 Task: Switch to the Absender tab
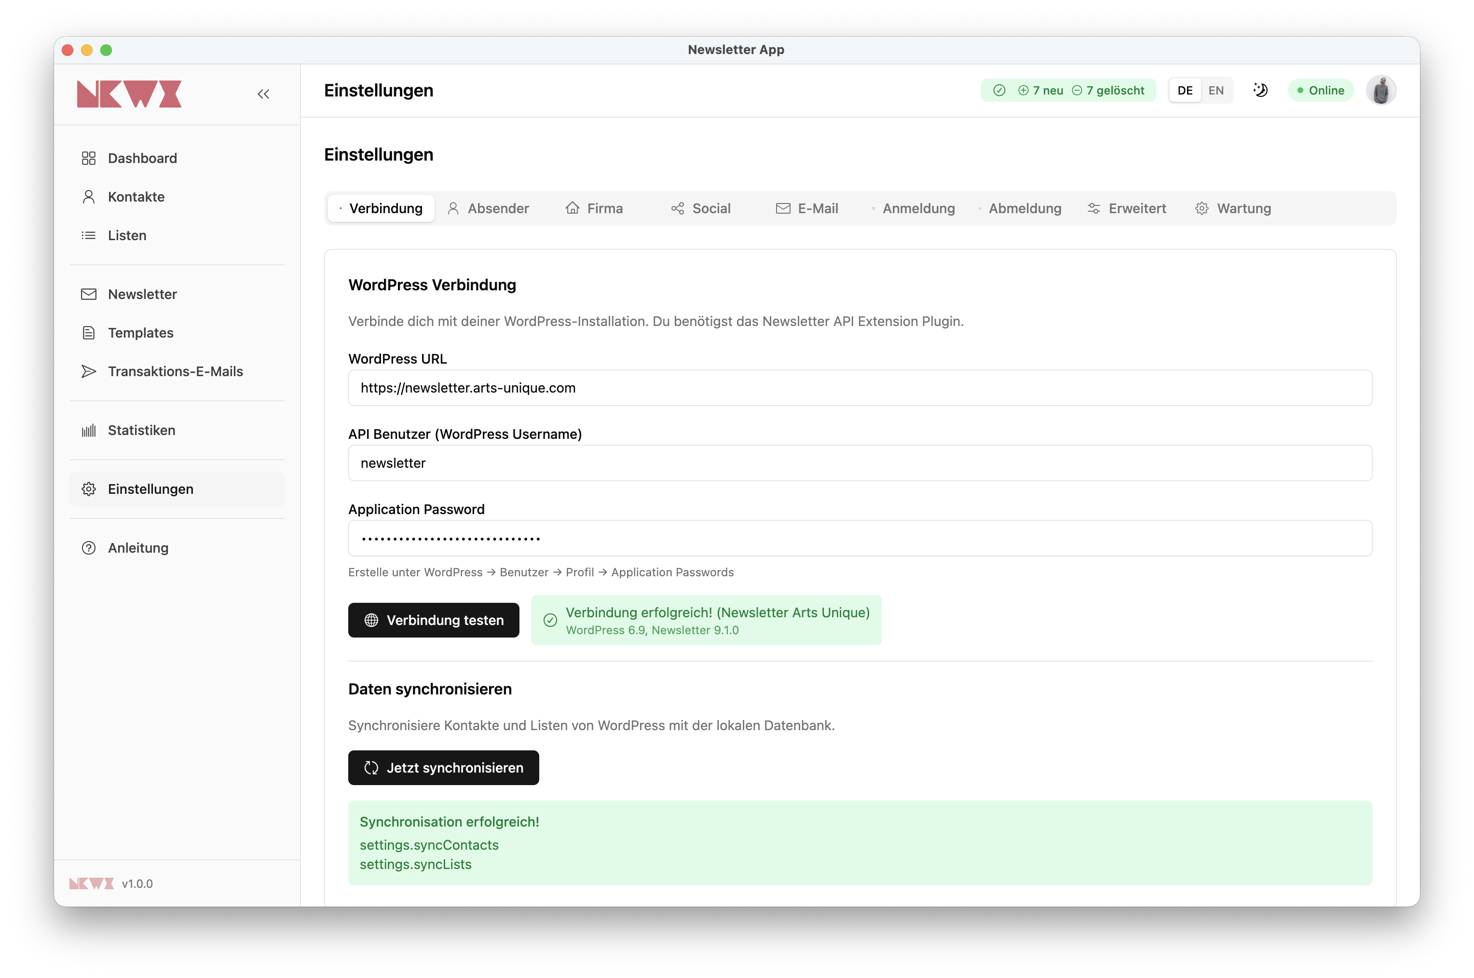489,208
